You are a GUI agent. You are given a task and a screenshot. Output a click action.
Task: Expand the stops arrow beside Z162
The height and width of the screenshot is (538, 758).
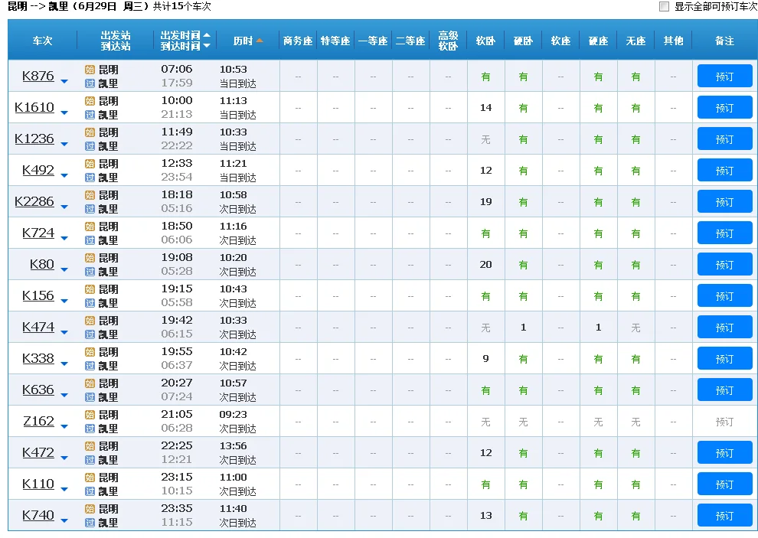pyautogui.click(x=64, y=426)
